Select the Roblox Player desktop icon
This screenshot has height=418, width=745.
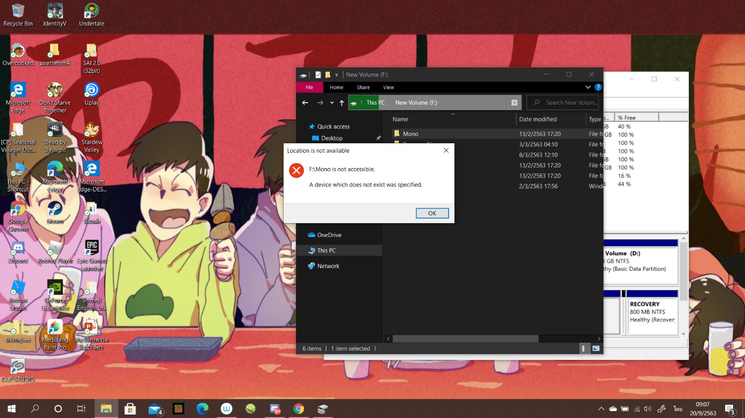(55, 252)
